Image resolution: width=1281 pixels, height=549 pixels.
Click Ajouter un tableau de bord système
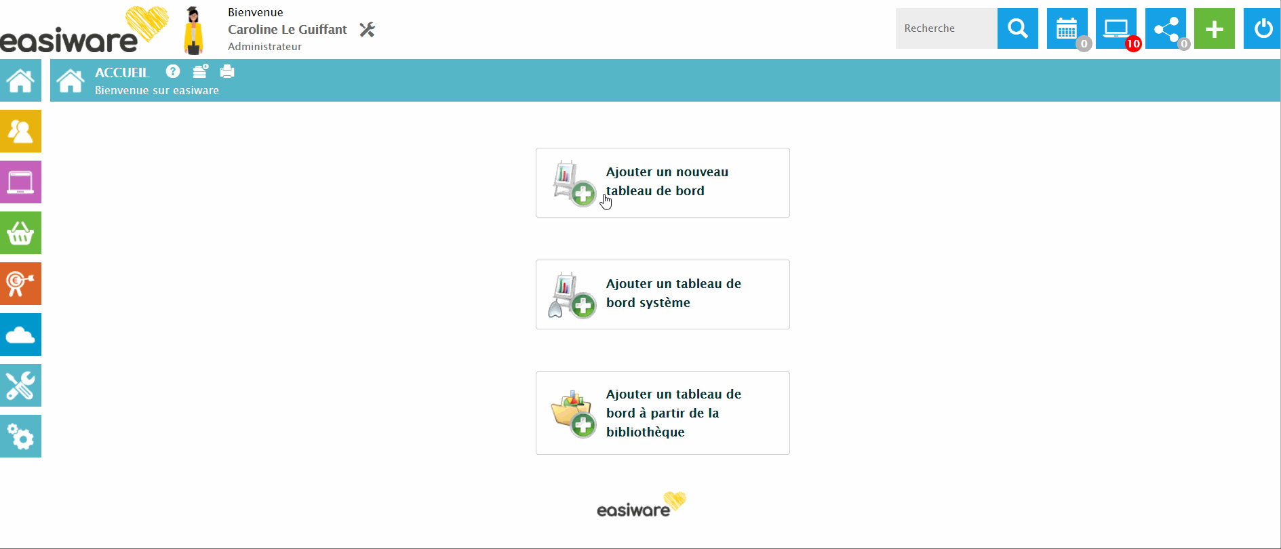pyautogui.click(x=663, y=294)
